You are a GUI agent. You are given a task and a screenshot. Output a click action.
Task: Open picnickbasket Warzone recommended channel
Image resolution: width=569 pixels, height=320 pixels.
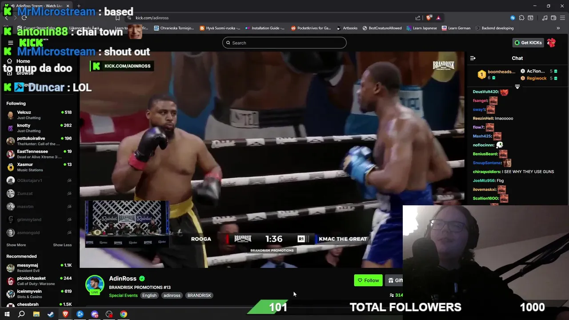(x=39, y=281)
